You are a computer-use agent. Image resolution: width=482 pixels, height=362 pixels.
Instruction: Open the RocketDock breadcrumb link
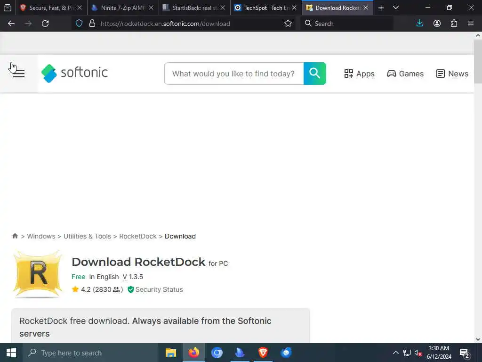[138, 236]
